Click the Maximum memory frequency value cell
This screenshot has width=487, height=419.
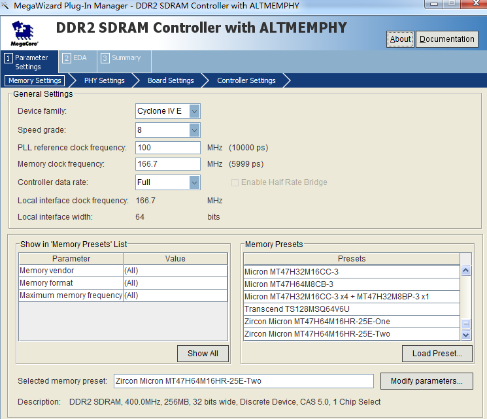[x=175, y=295]
